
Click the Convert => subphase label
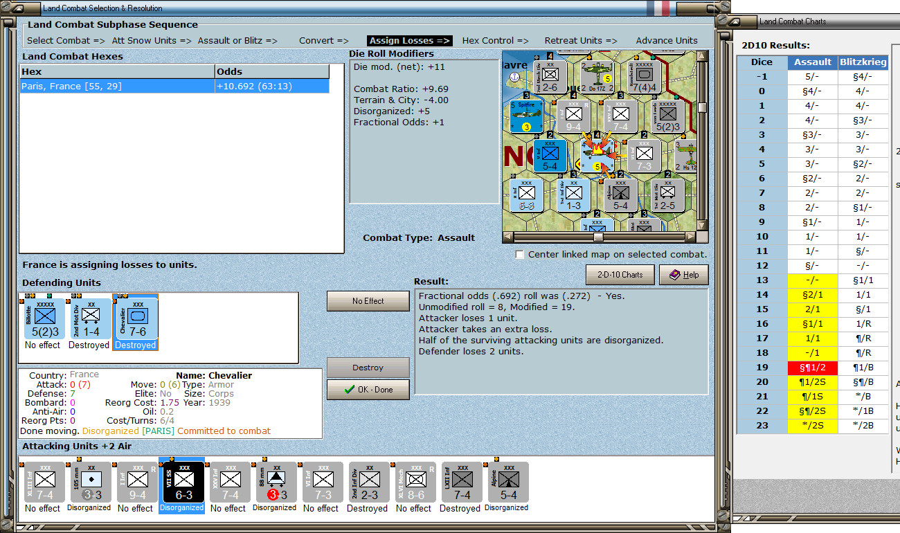point(323,40)
